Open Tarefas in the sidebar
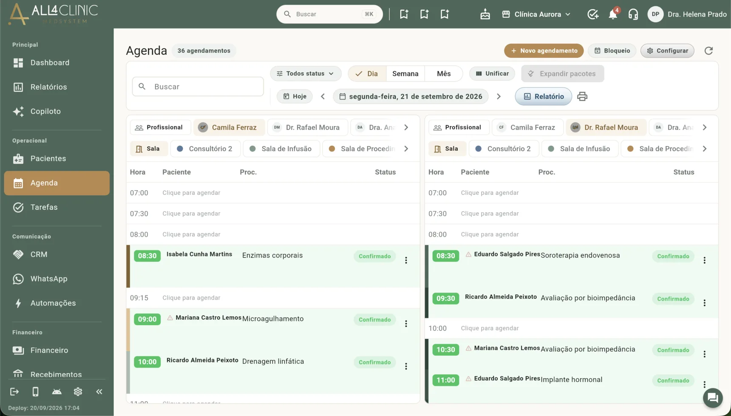 (57, 207)
